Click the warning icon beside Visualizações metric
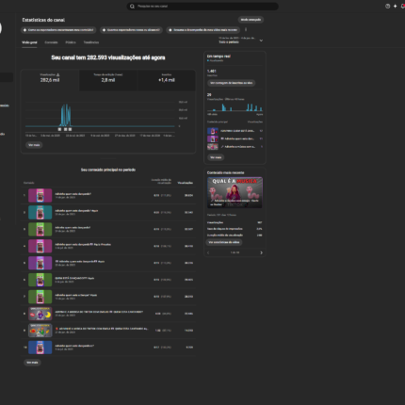405x405 pixels. (57, 74)
